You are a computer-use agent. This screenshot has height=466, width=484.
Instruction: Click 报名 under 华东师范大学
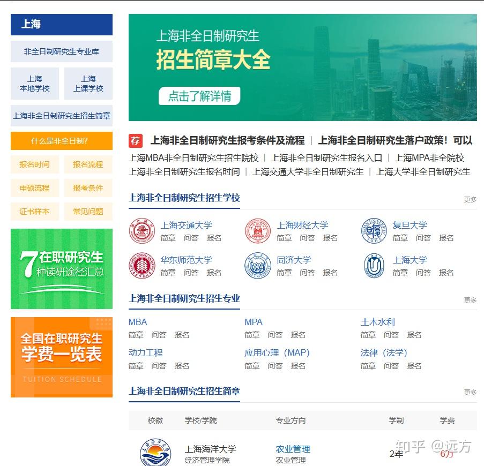(214, 273)
